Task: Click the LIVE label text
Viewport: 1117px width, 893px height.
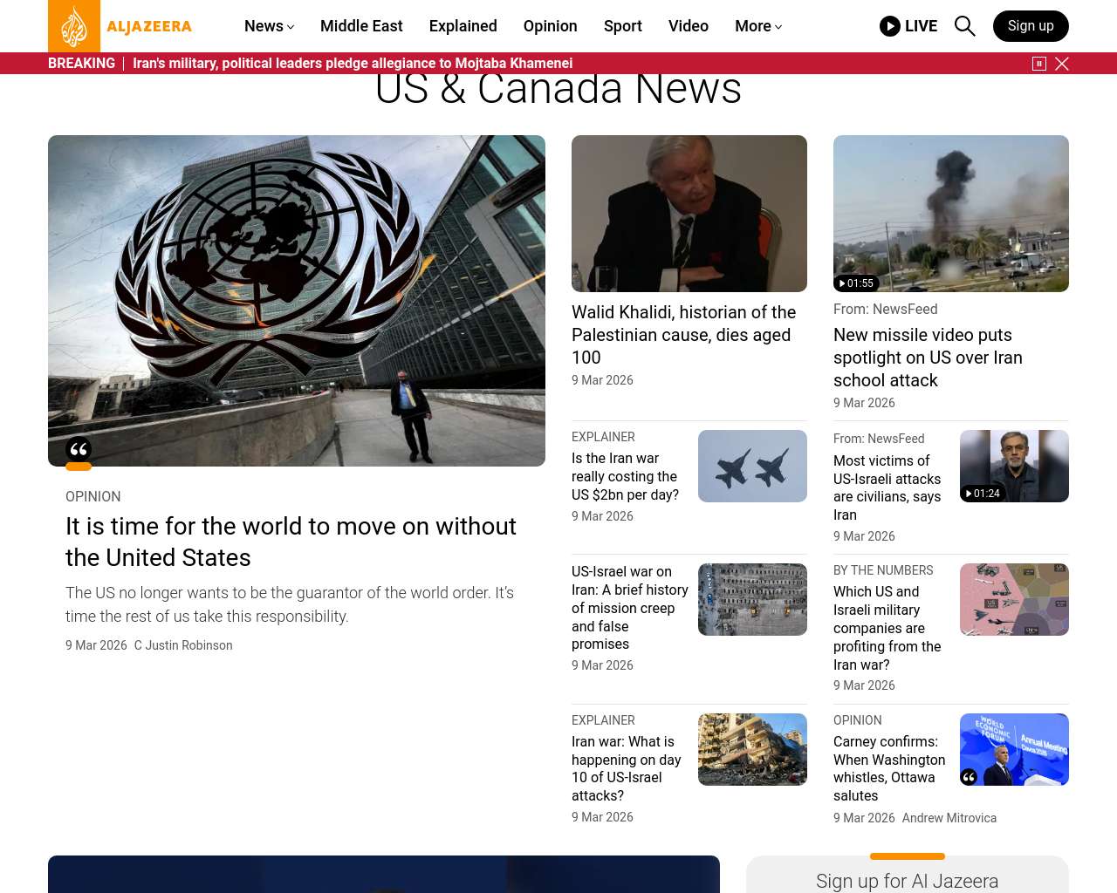Action: coord(922,26)
